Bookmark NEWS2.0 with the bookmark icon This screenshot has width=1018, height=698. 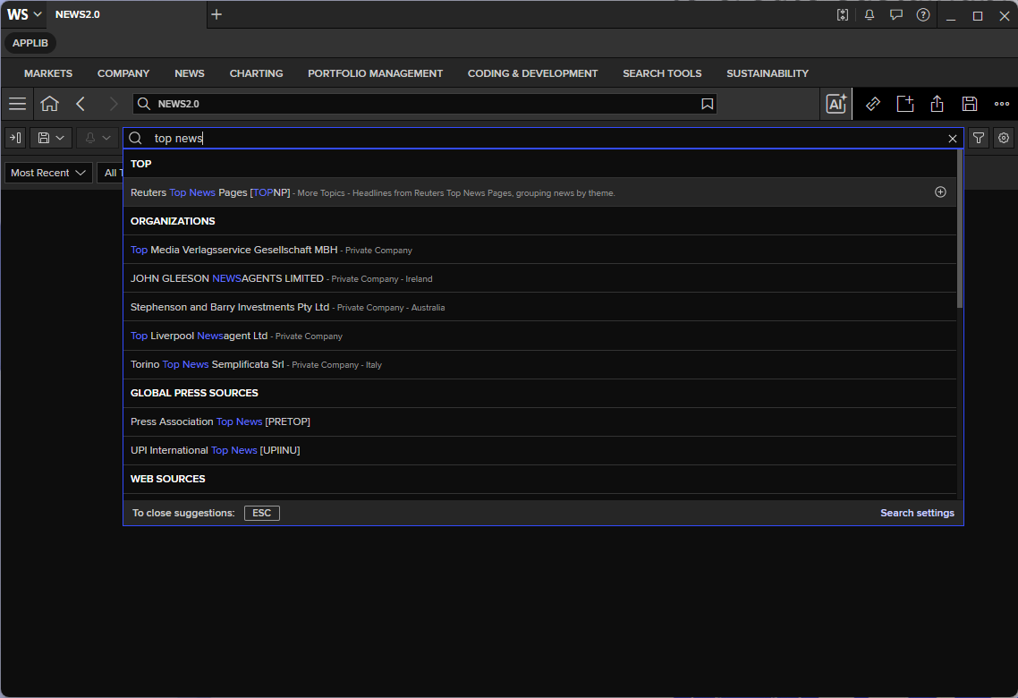click(x=707, y=104)
